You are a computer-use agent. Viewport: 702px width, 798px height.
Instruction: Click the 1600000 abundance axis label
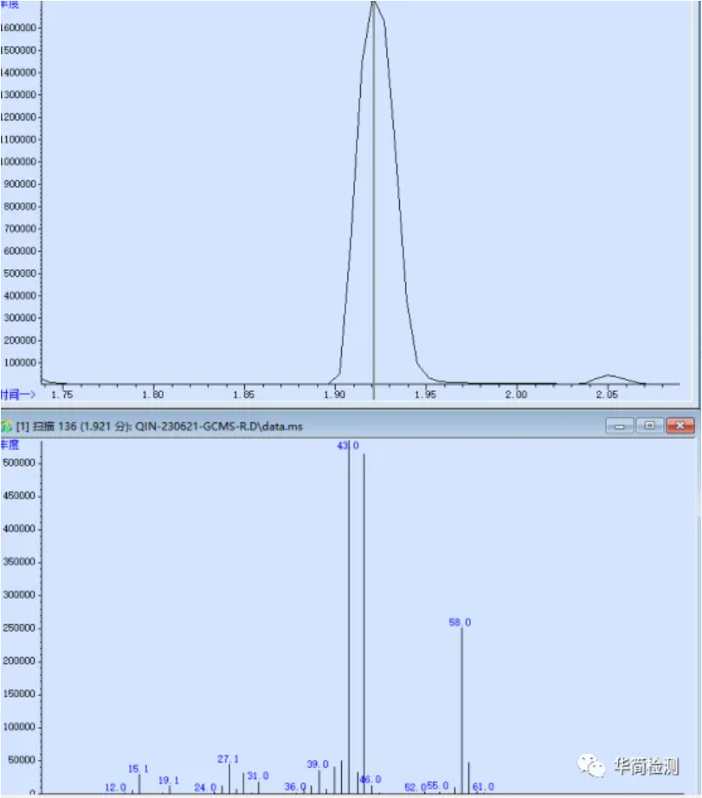pyautogui.click(x=19, y=28)
